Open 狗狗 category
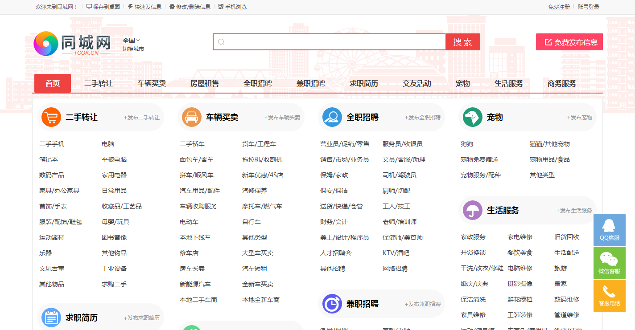This screenshot has width=635, height=330. (467, 144)
